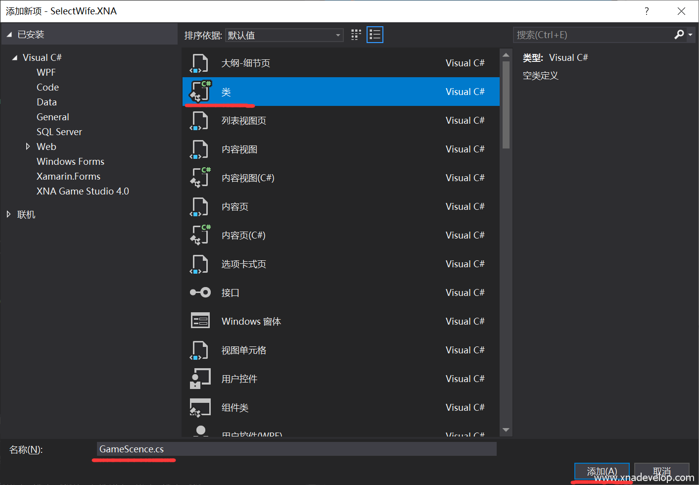Switch to medium icons list view
This screenshot has width=699, height=485.
374,35
